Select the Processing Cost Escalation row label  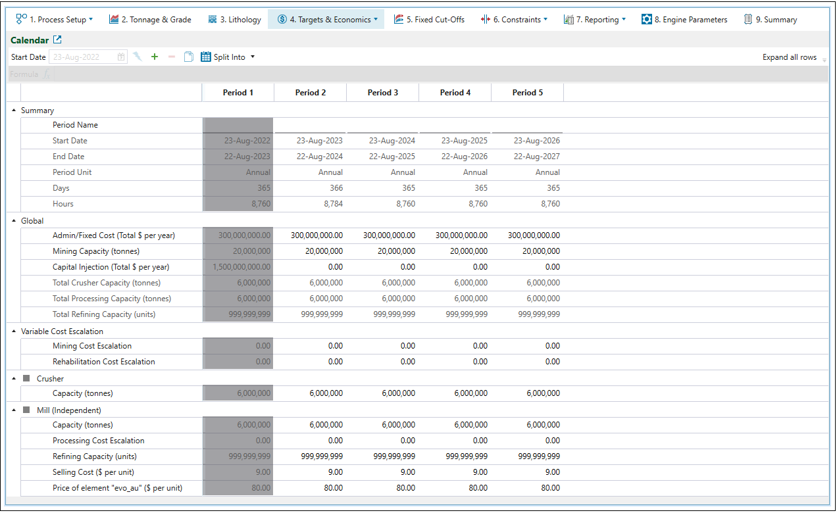point(99,441)
